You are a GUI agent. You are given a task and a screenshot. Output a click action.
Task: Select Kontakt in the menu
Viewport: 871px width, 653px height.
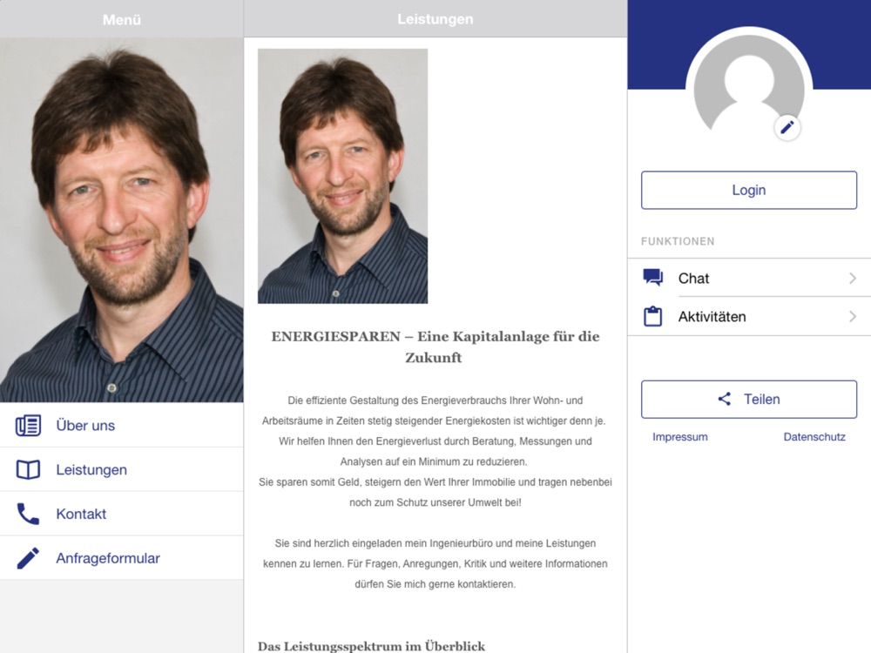[x=122, y=514]
